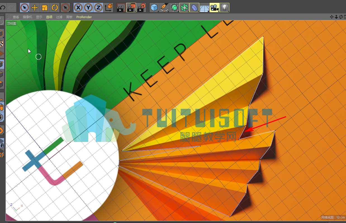Open the ProRender viewport menu
Viewport: 346px width, 223px height.
[84, 17]
